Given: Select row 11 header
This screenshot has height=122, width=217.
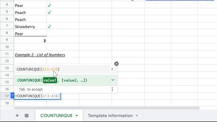Looking at the screenshot, I should pyautogui.click(x=7, y=54).
